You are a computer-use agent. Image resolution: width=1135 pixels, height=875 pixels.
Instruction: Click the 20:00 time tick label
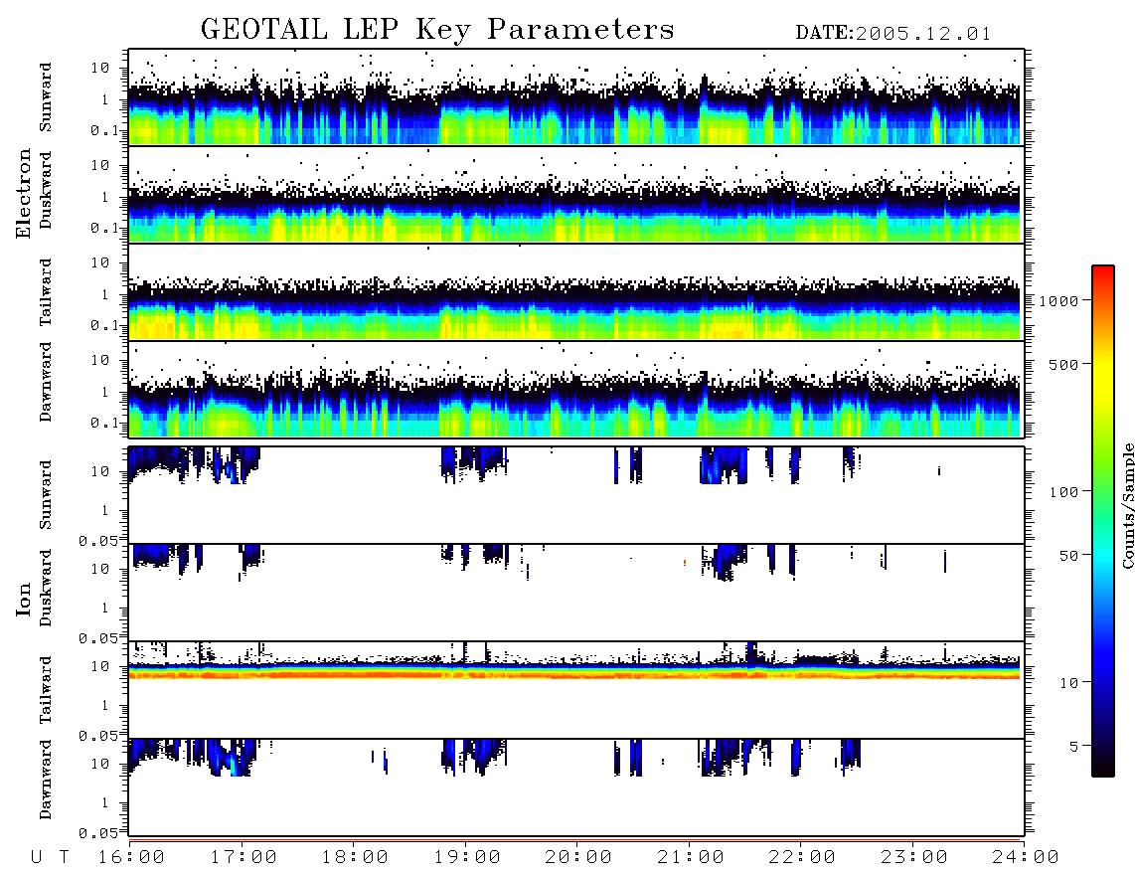click(578, 857)
